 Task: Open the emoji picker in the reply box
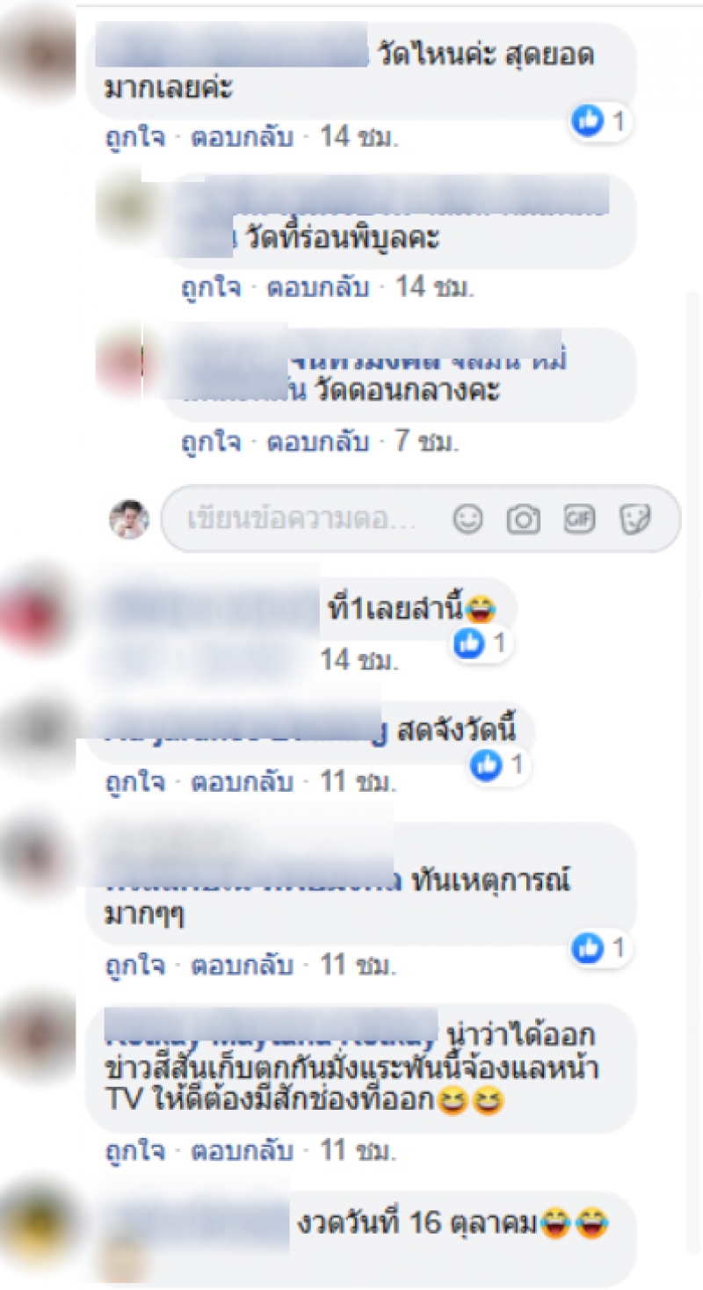(x=467, y=520)
